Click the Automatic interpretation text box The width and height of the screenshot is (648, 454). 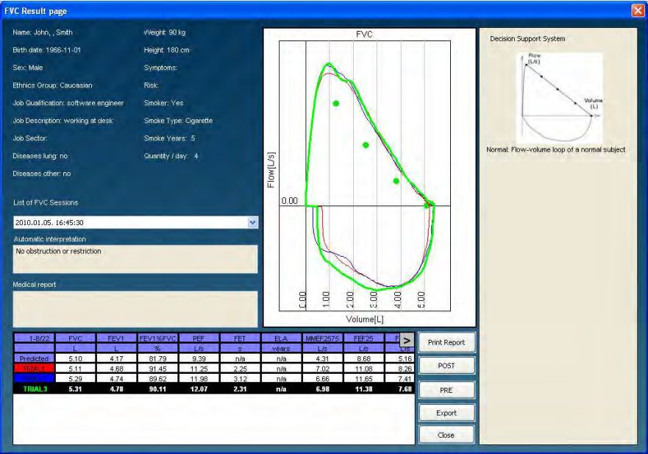tap(135, 258)
